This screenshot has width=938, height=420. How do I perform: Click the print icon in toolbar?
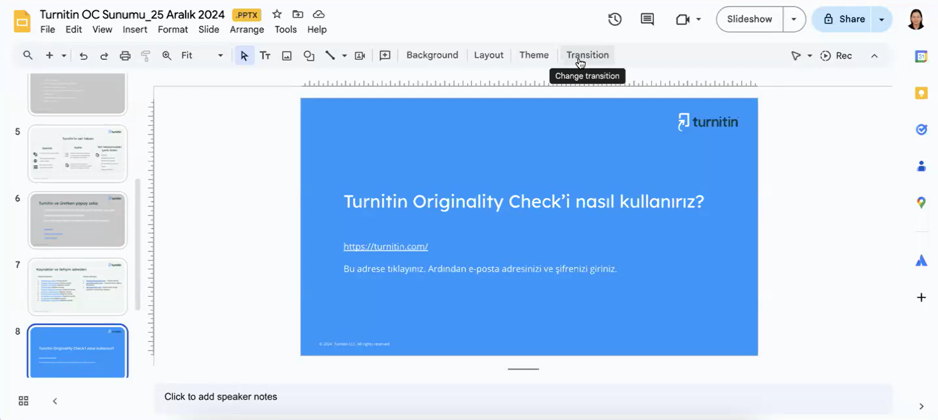pos(125,56)
